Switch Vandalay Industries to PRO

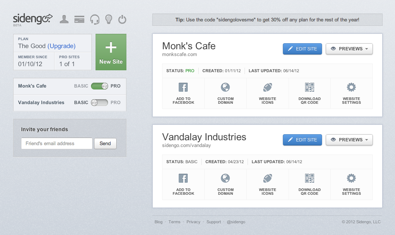pyautogui.click(x=99, y=102)
